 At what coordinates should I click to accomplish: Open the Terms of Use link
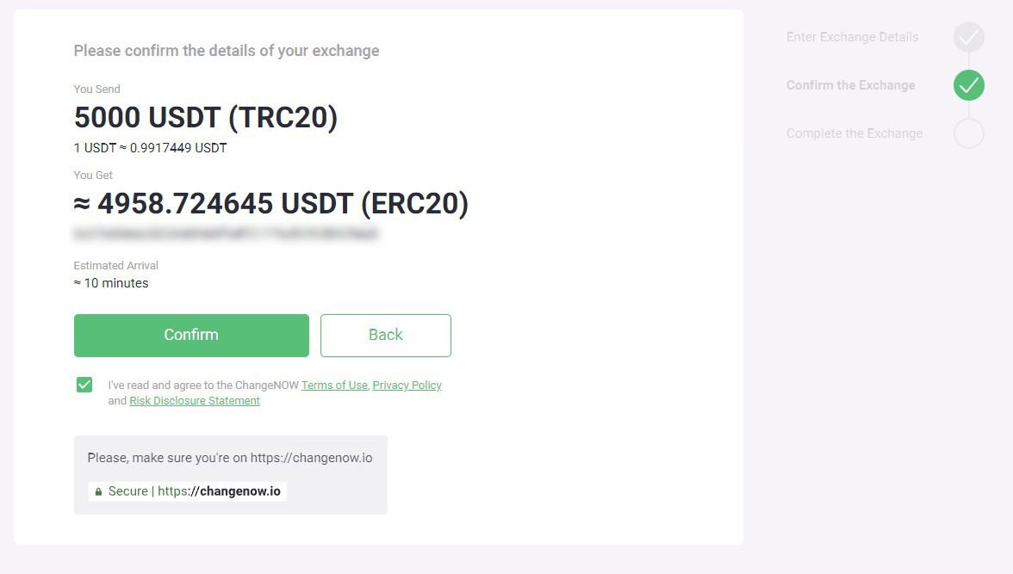tap(334, 385)
